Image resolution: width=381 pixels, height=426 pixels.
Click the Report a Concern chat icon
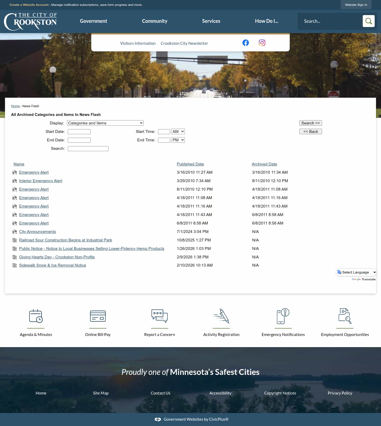(x=160, y=316)
